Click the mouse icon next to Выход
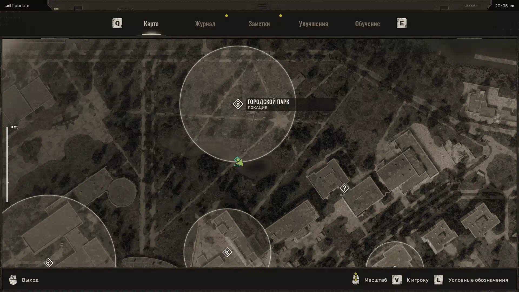Viewport: 519px width, 292px height. (x=13, y=280)
